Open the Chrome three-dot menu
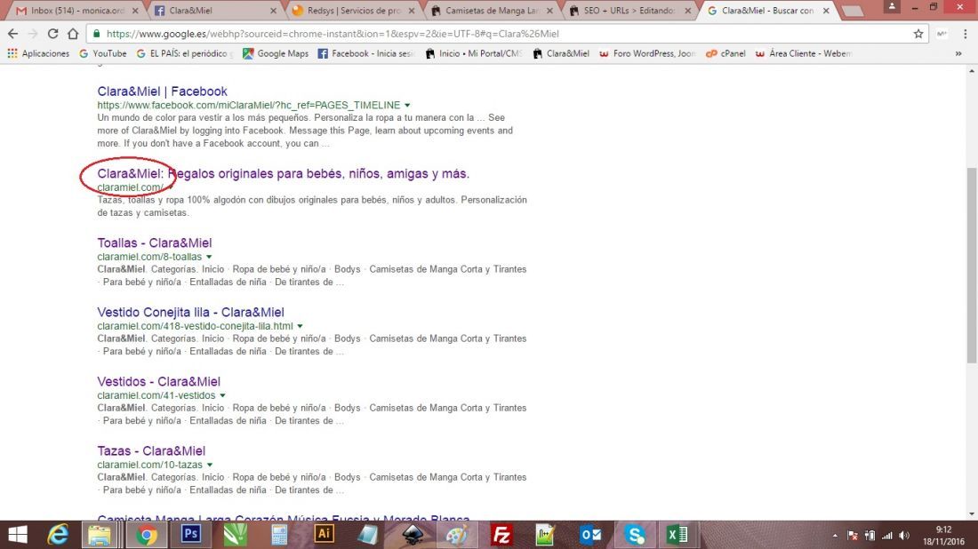This screenshot has width=978, height=549. point(965,34)
